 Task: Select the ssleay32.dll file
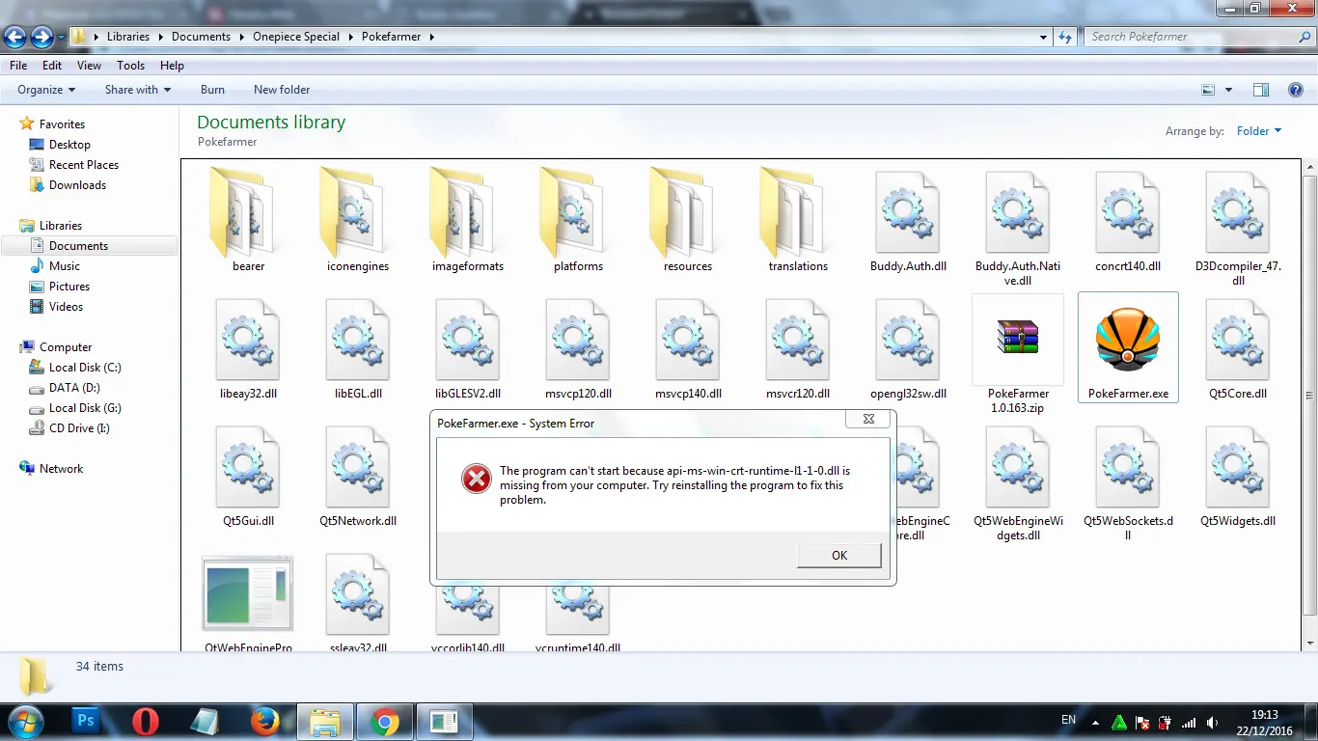pos(358,603)
